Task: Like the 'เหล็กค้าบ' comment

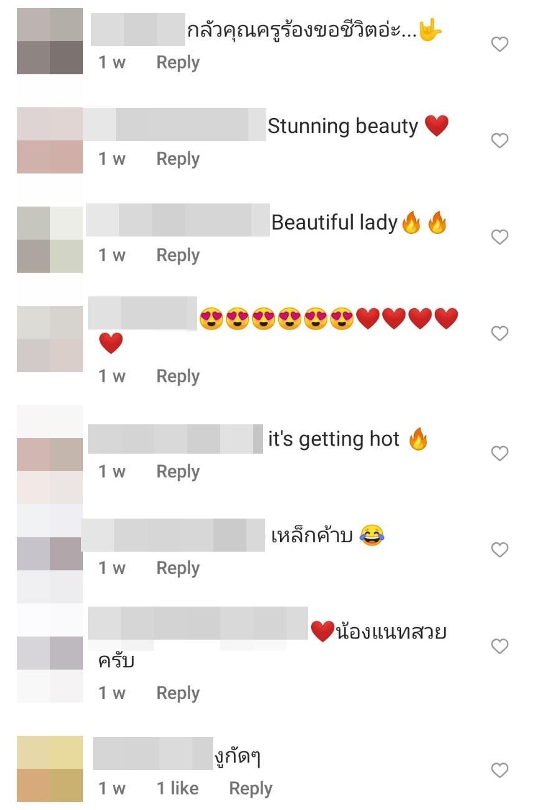Action: tap(500, 550)
